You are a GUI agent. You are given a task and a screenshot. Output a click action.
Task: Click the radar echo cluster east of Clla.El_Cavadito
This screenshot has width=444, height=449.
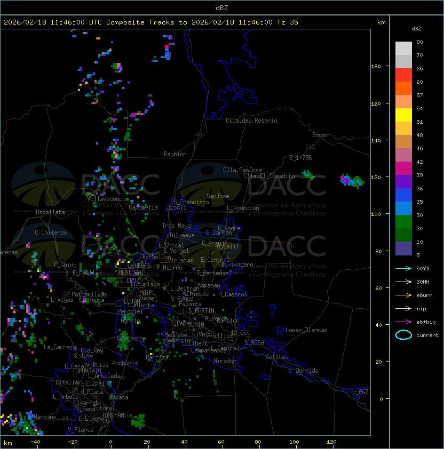point(352,181)
